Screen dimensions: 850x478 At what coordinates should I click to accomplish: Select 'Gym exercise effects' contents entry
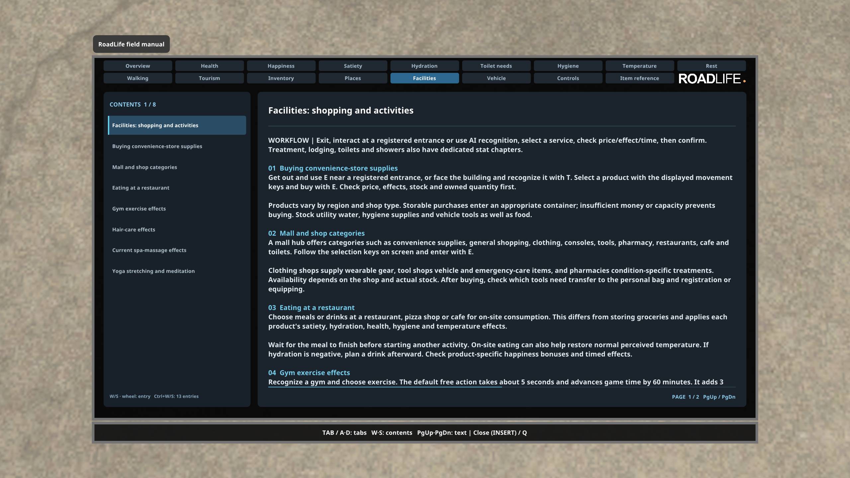pos(177,208)
